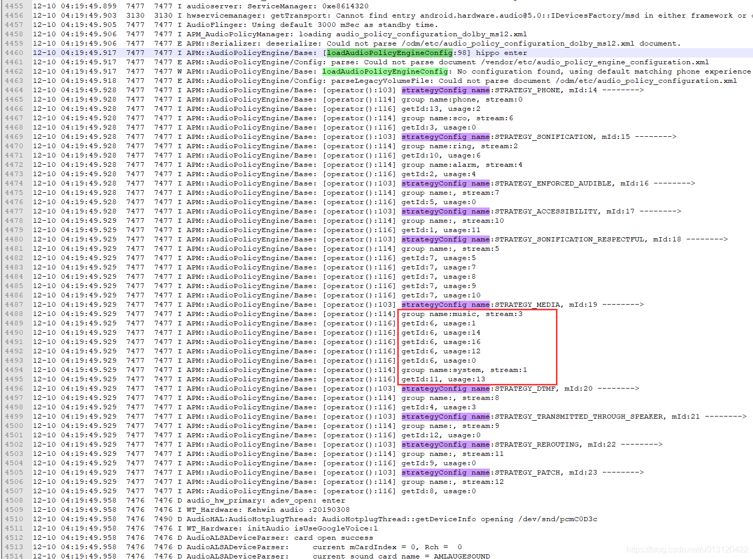Click audio_policy_configuration_dolby_ms12.xml loading line
The image size is (753, 559).
(357, 34)
